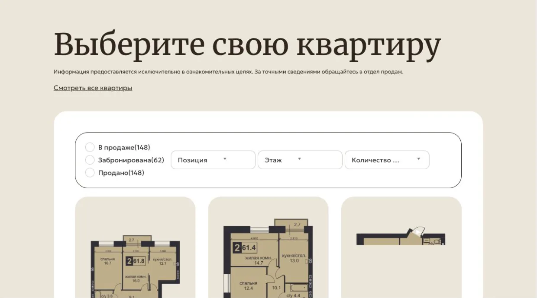537x298 pixels.
Task: Select the 'Забронирована(62)' radio button
Action: click(x=90, y=160)
